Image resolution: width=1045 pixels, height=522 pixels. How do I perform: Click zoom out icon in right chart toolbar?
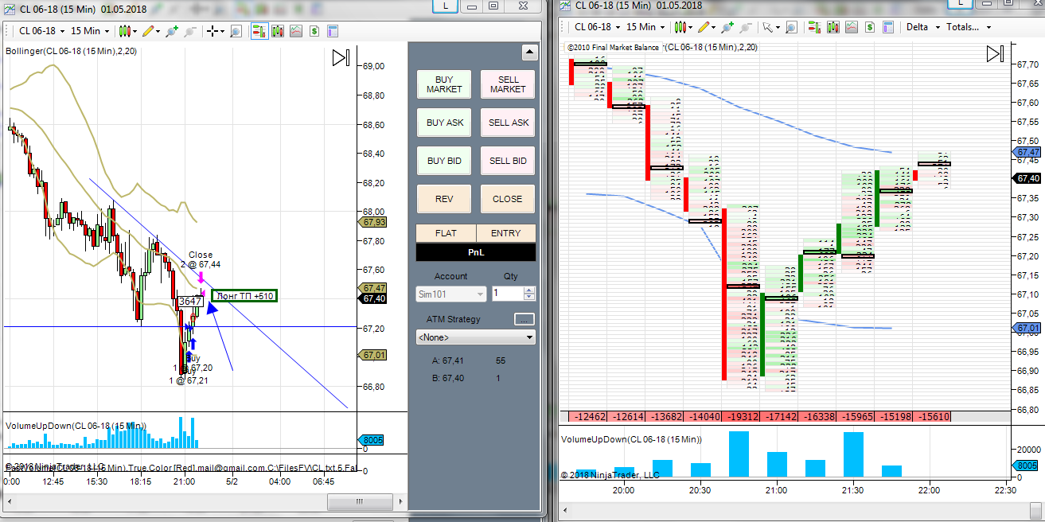tap(746, 26)
